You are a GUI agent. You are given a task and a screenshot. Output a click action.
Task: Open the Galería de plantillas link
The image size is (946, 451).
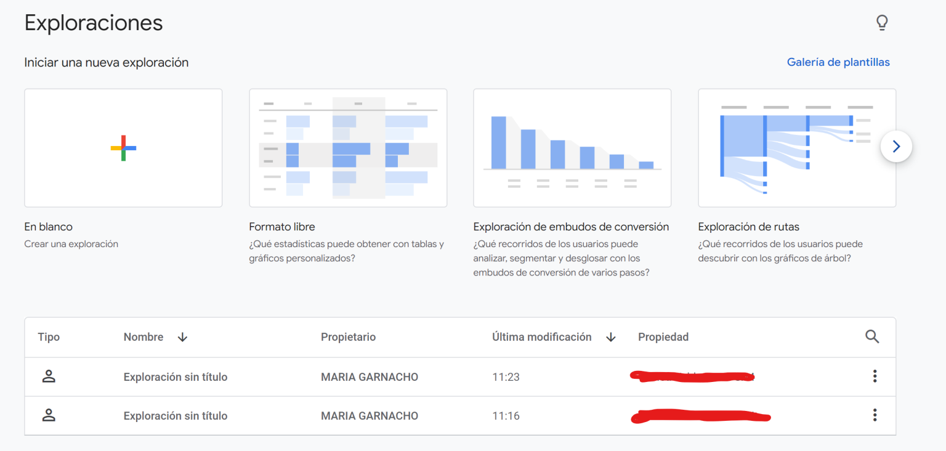tap(838, 62)
